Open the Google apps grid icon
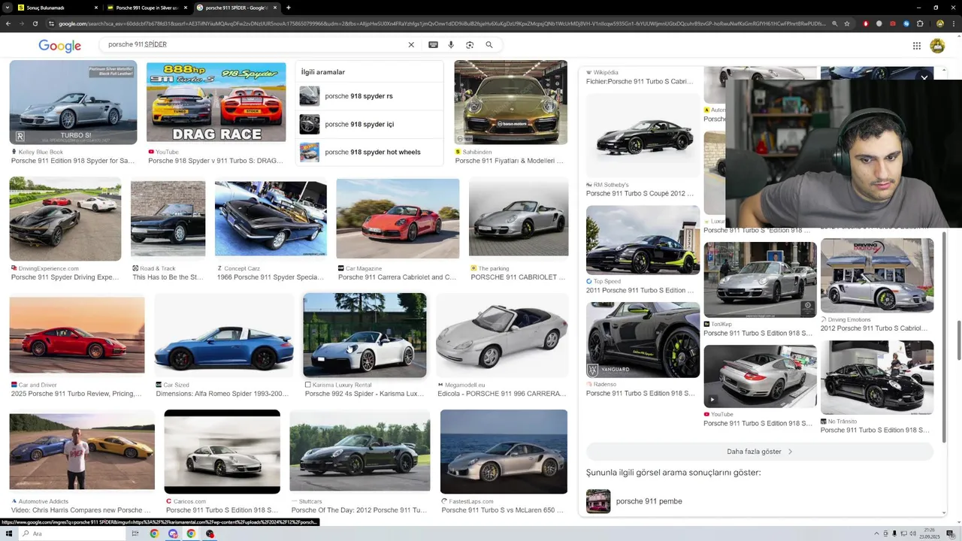This screenshot has width=962, height=541. click(917, 46)
